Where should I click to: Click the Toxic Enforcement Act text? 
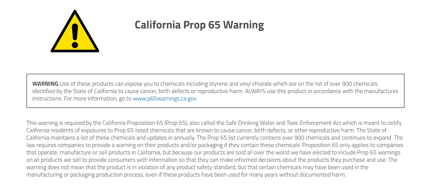click(x=308, y=123)
